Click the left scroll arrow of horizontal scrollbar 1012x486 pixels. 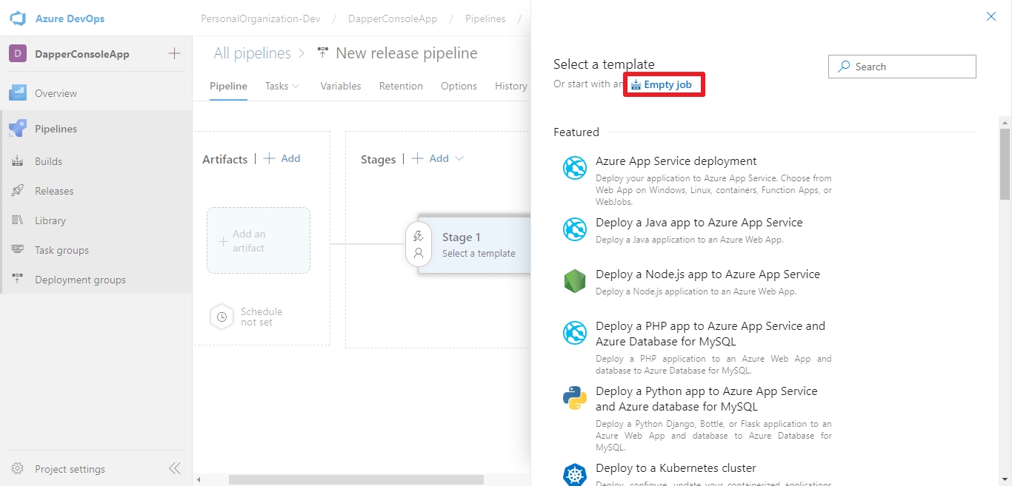pyautogui.click(x=198, y=480)
